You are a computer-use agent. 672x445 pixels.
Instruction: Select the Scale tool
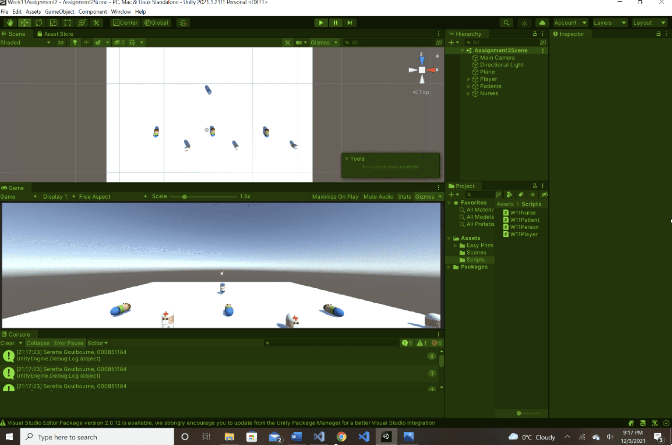click(x=53, y=23)
